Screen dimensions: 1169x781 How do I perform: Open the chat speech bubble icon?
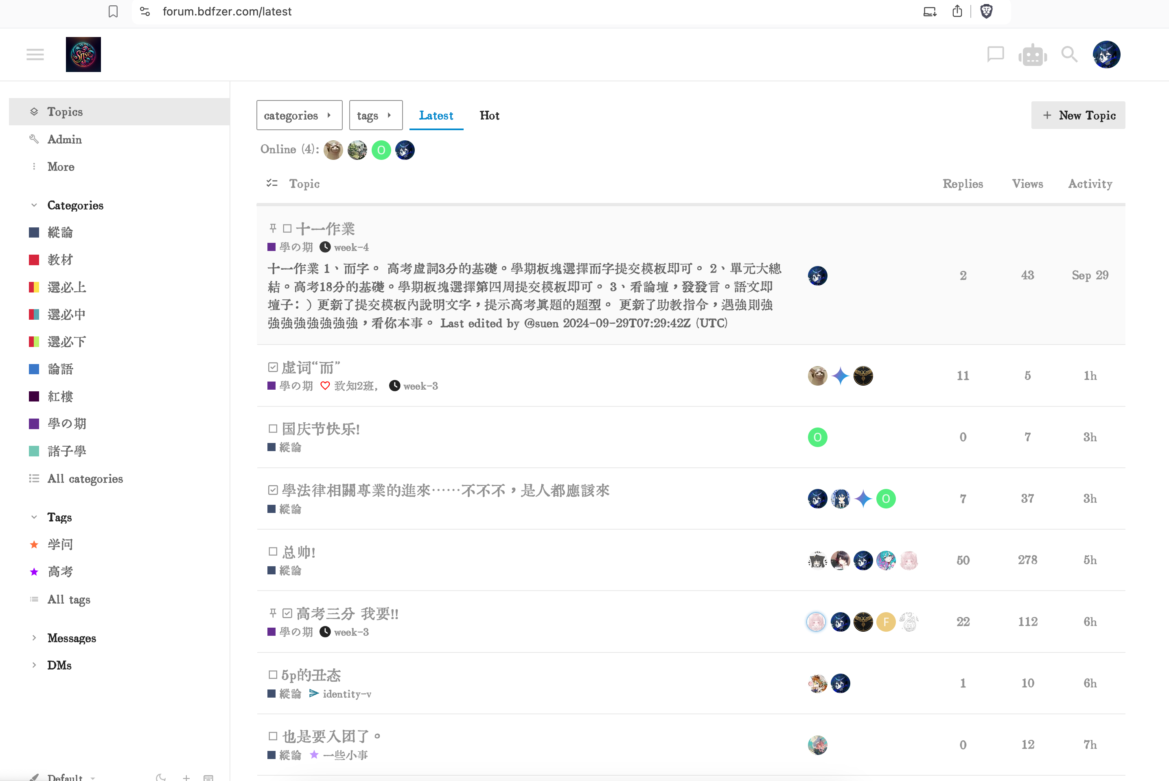coord(995,54)
